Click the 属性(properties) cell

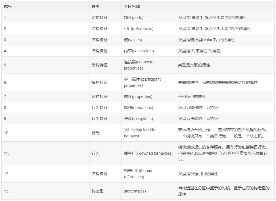coord(149,97)
